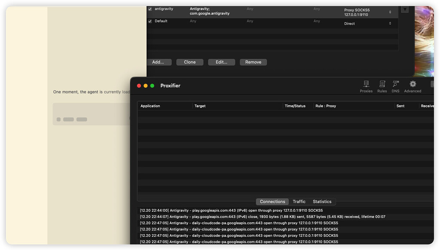Screen dimensions: 440x250
Task: Minimize the Proxifier window with yellow button
Action: pyautogui.click(x=145, y=86)
